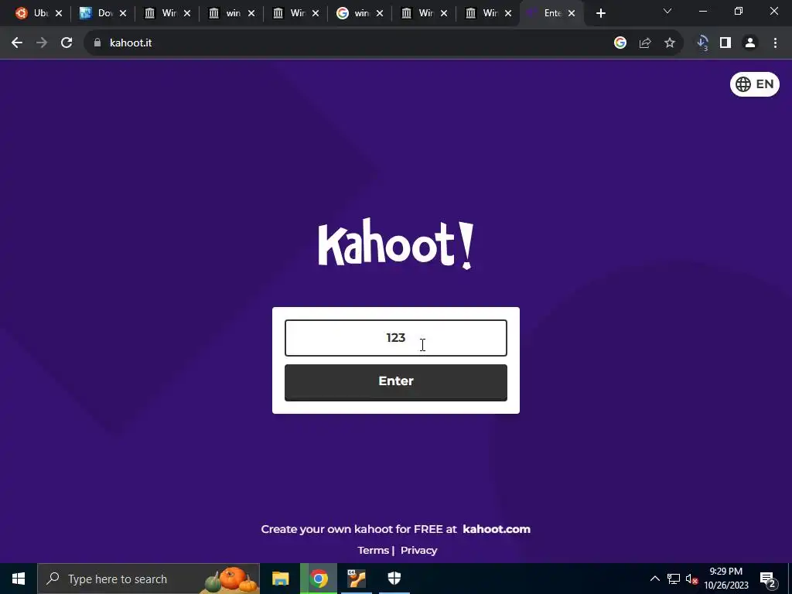Image resolution: width=792 pixels, height=594 pixels.
Task: Open the notification center icon
Action: pyautogui.click(x=768, y=579)
